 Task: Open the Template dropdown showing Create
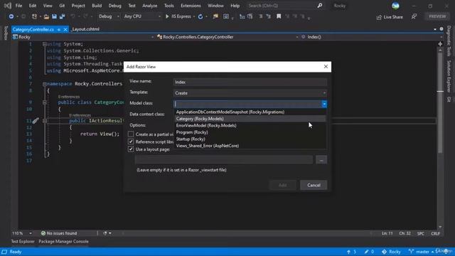pos(250,93)
